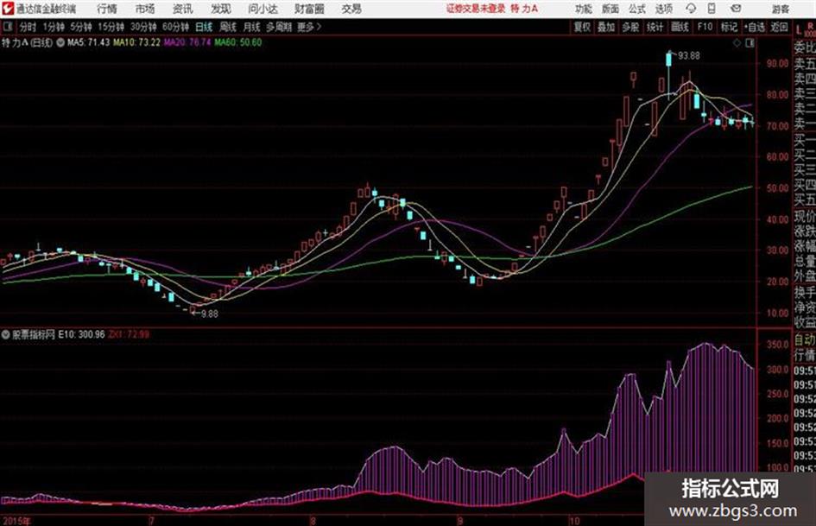Click the 统计 statistics button
Image resolution: width=816 pixels, height=526 pixels.
655,27
